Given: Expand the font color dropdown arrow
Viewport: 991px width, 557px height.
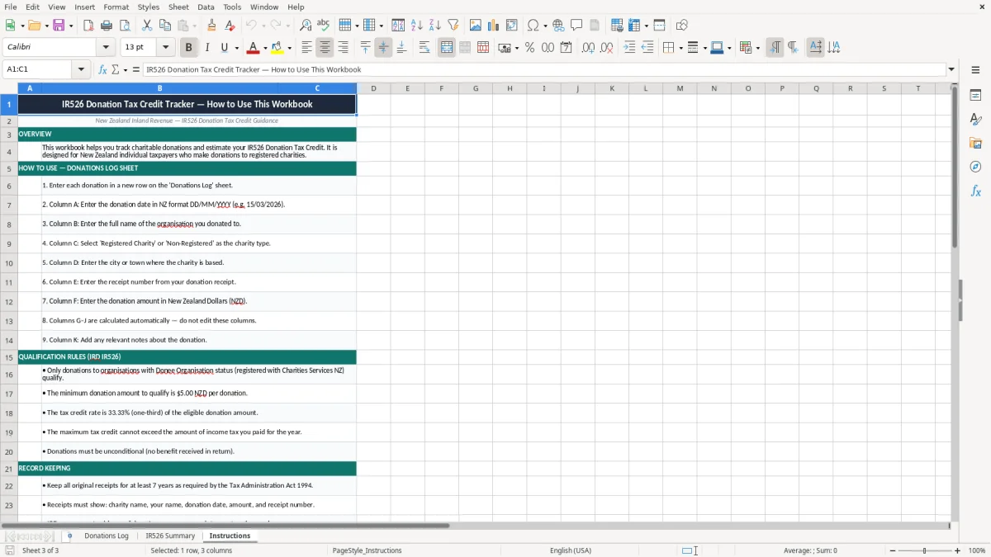Looking at the screenshot, I should click(265, 48).
